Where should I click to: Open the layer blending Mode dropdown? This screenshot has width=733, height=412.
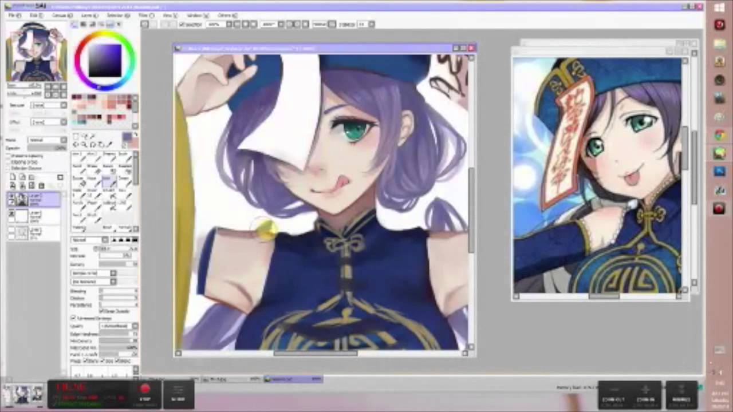[x=49, y=140]
